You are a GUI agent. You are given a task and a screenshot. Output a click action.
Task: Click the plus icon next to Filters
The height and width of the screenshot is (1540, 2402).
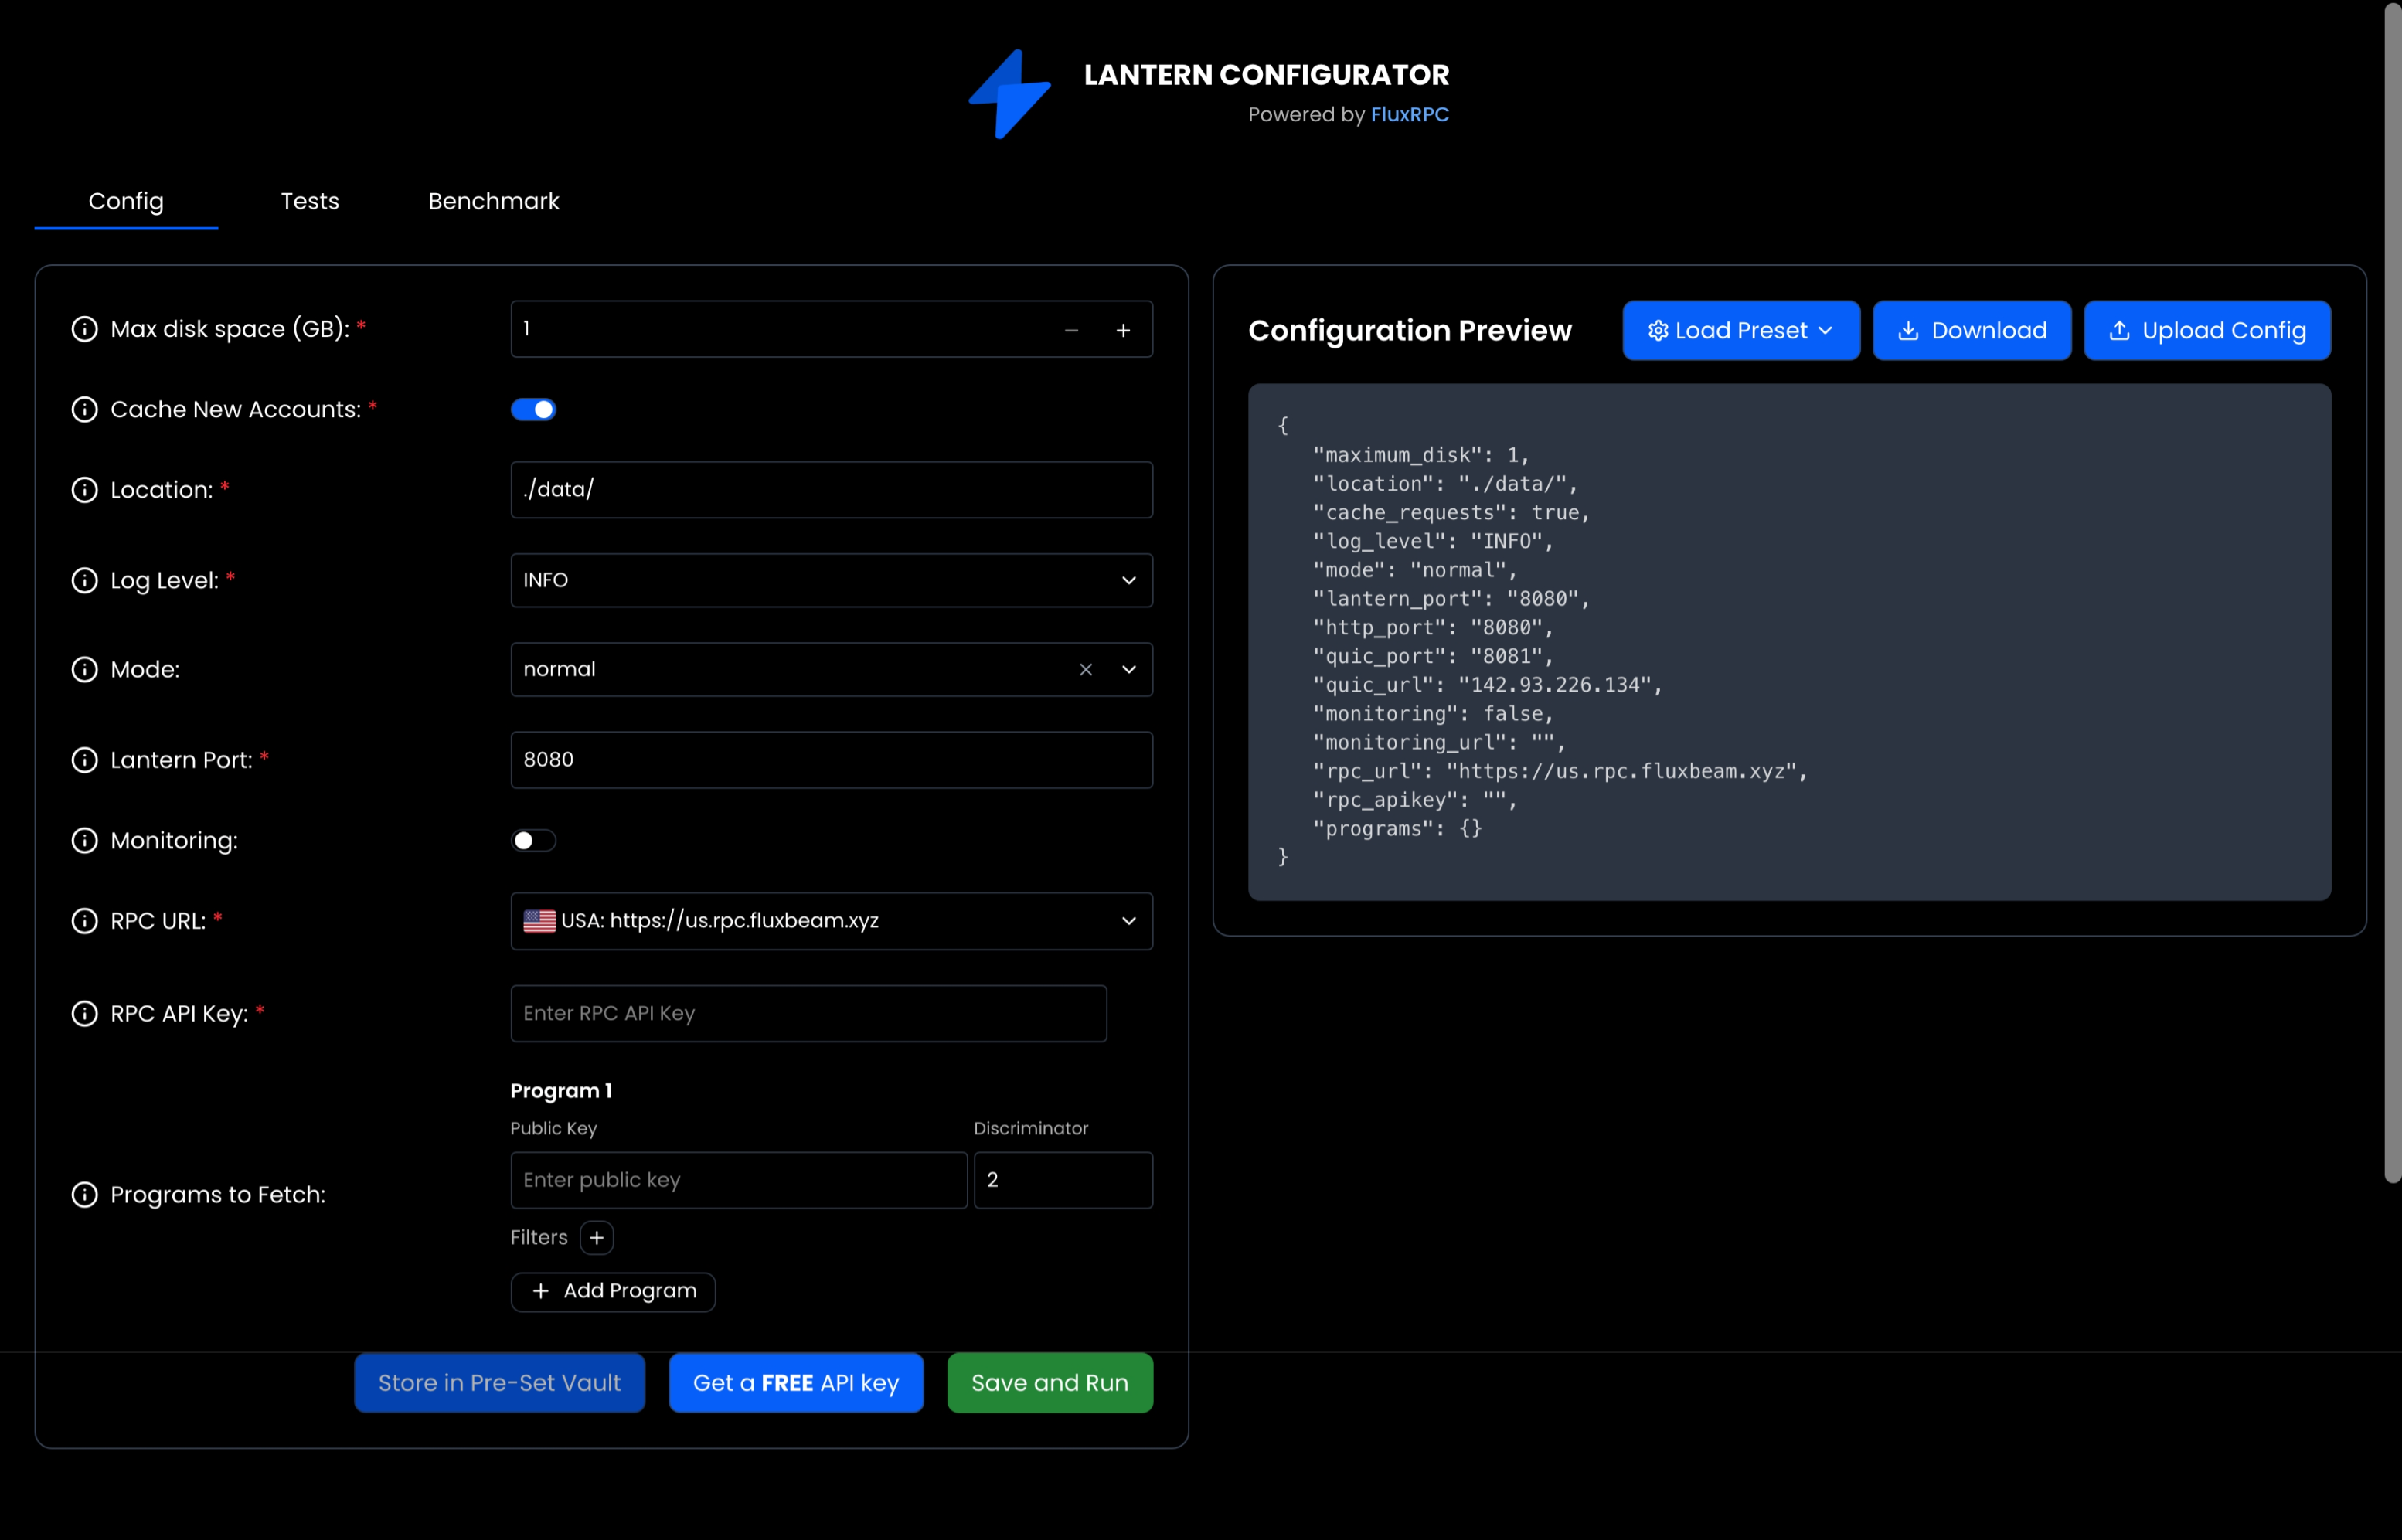point(597,1237)
